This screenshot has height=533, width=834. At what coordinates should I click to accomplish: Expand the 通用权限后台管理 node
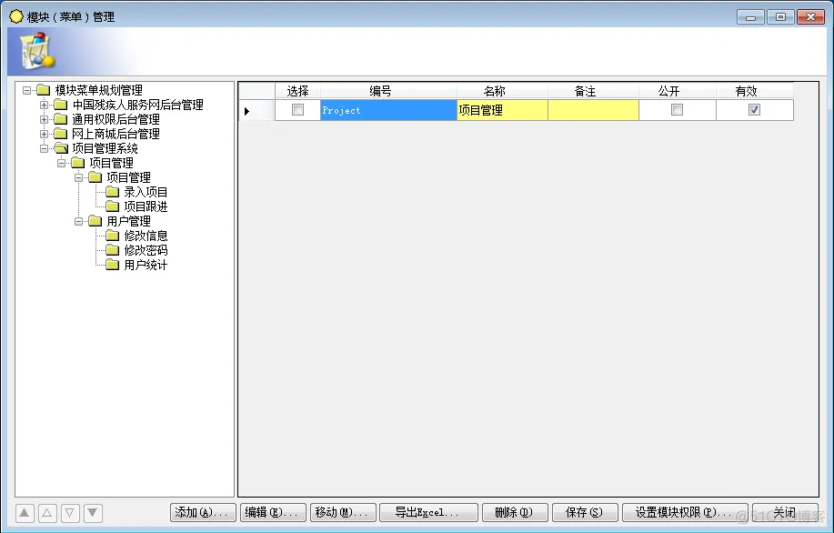click(x=45, y=119)
